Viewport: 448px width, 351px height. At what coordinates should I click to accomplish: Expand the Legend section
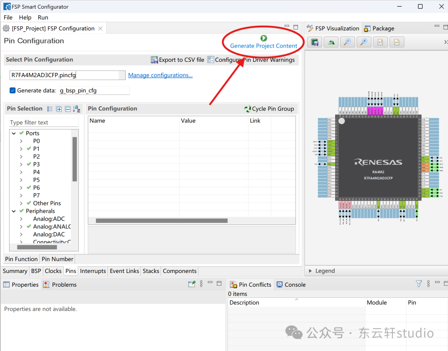coord(310,271)
